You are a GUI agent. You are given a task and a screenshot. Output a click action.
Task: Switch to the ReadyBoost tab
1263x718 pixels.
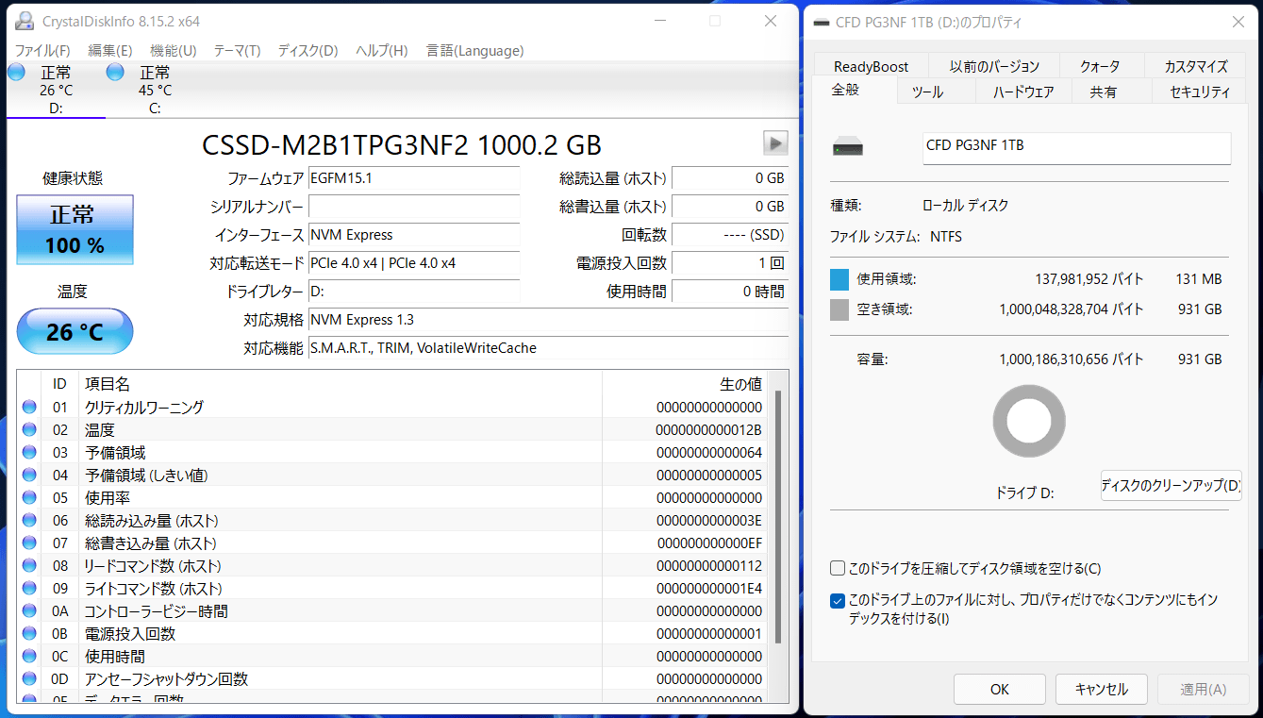pyautogui.click(x=872, y=66)
